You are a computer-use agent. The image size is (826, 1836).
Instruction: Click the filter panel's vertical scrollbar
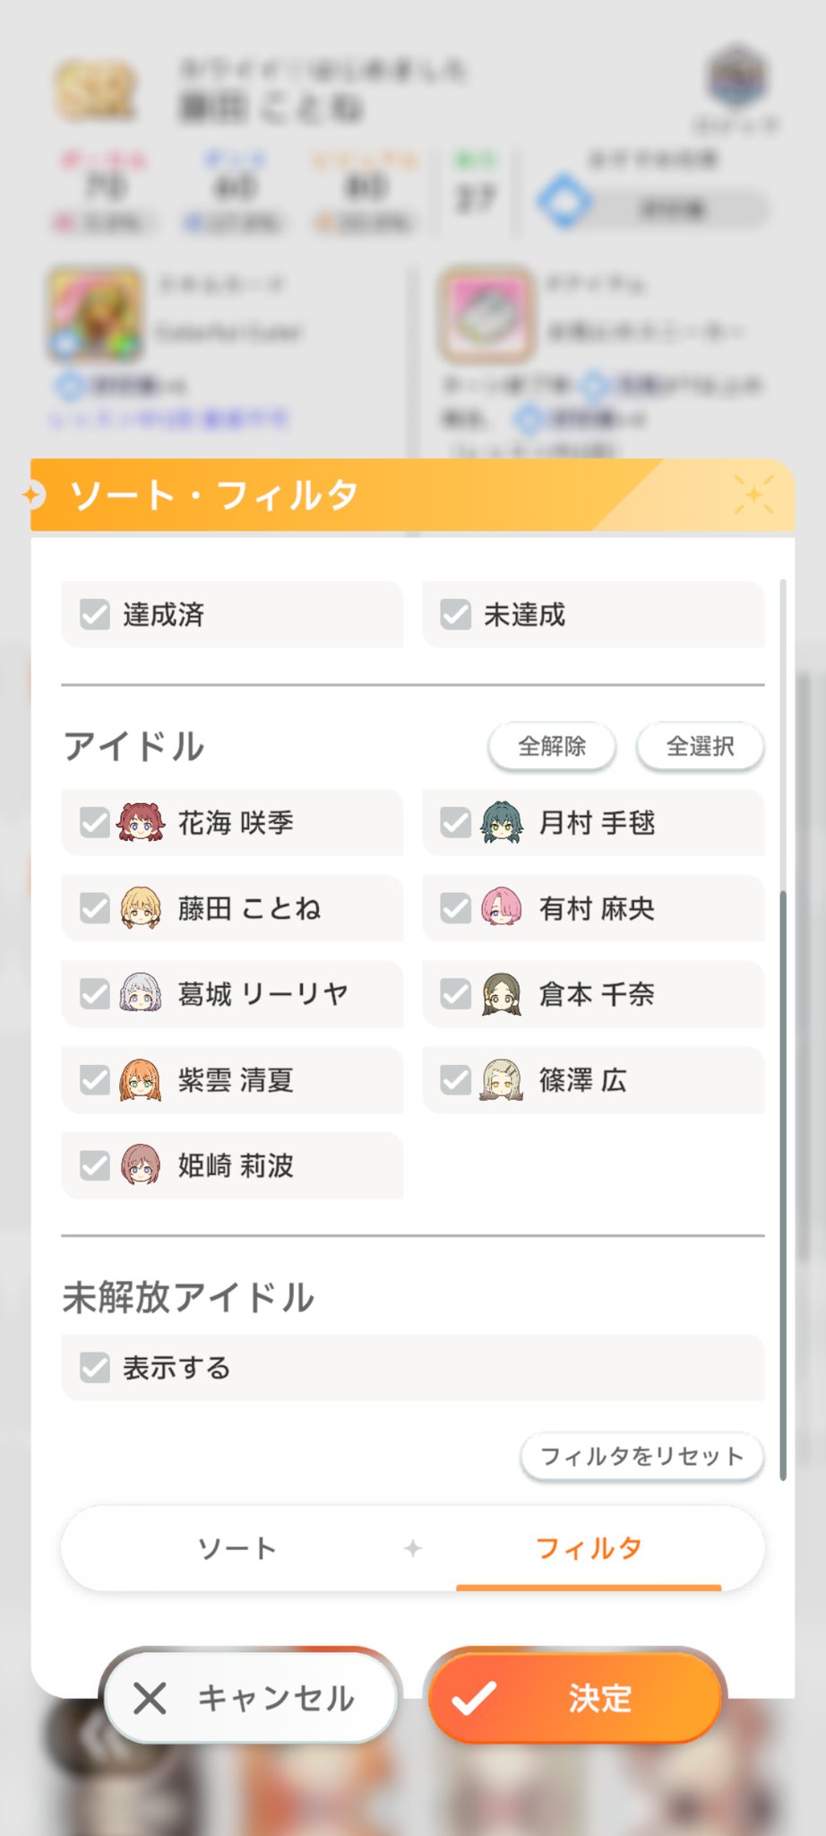point(783,1183)
